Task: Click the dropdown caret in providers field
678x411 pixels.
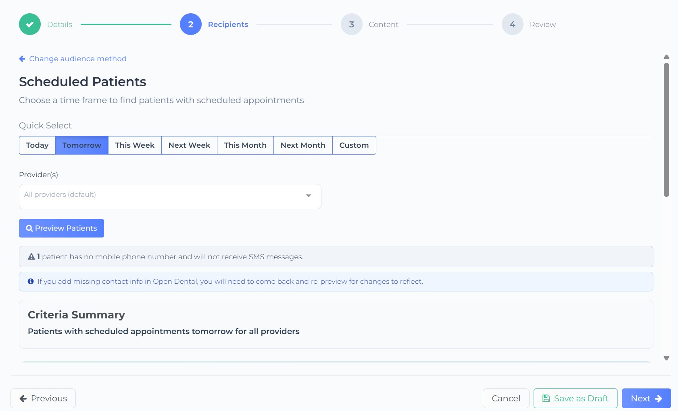Action: 308,196
